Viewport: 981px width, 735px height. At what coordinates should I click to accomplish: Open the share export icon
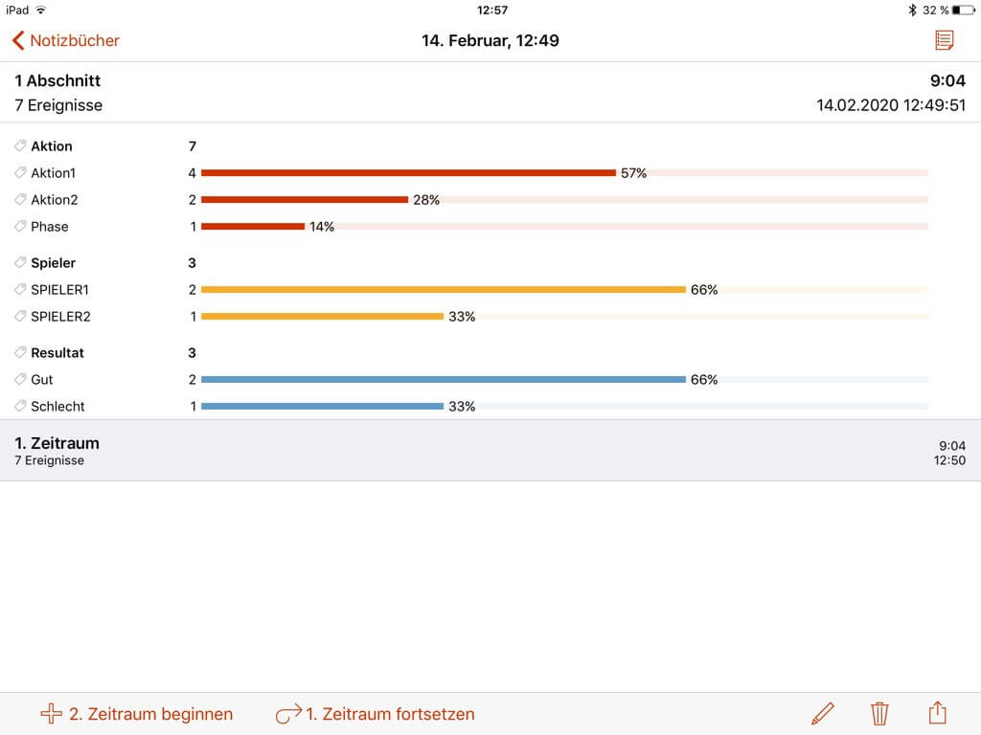tap(937, 712)
